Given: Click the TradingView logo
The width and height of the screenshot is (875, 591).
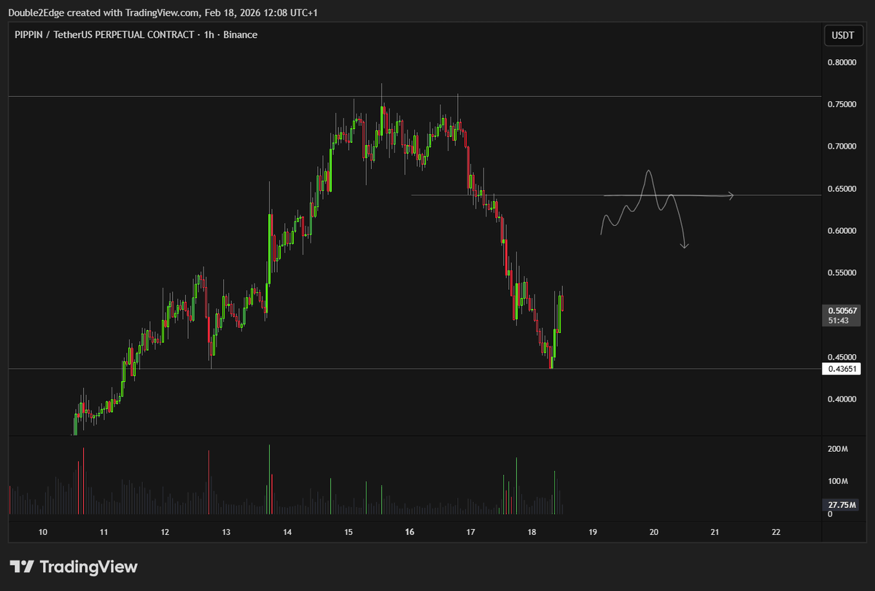Looking at the screenshot, I should click(73, 567).
